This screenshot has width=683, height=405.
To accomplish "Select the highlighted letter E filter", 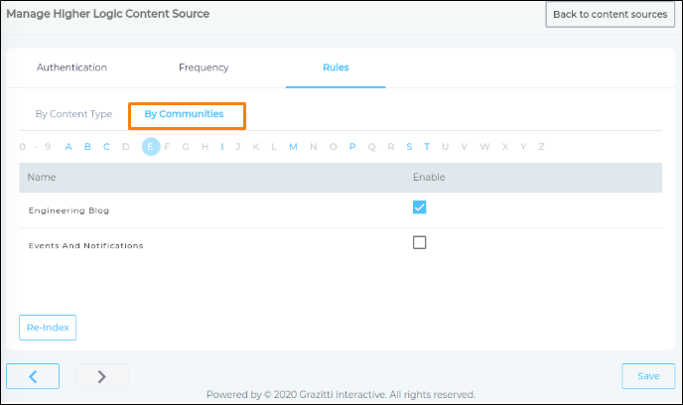I will coord(151,147).
